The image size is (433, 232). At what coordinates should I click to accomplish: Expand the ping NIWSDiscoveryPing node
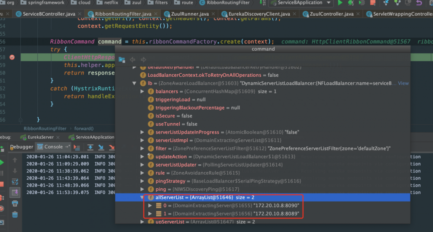pos(142,189)
